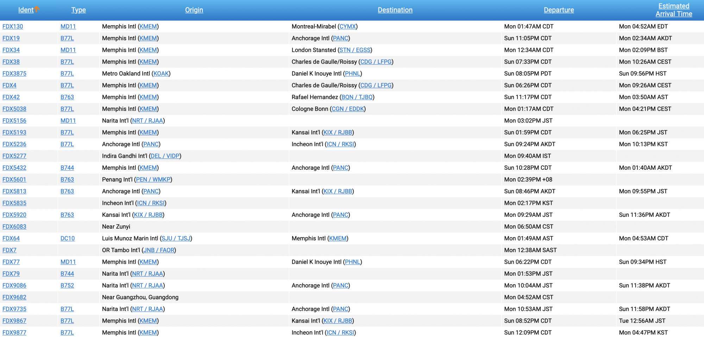Open flight FDX5193

coord(14,132)
